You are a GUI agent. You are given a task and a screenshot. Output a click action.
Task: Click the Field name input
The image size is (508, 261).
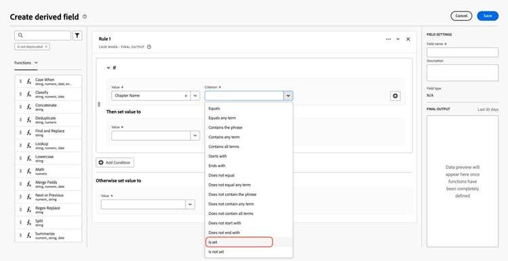click(x=463, y=52)
